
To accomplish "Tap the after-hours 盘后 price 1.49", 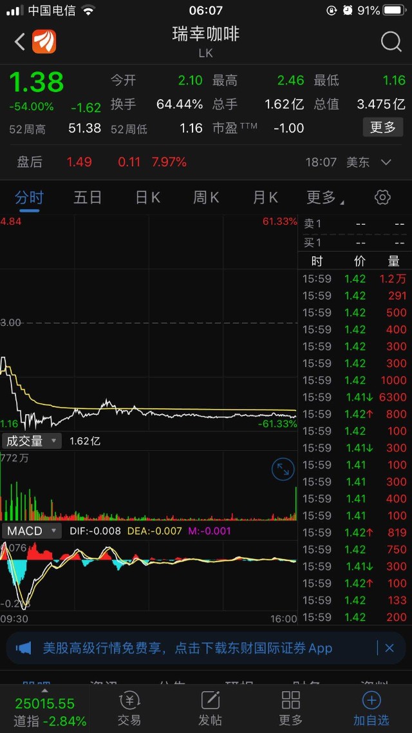I will click(79, 162).
